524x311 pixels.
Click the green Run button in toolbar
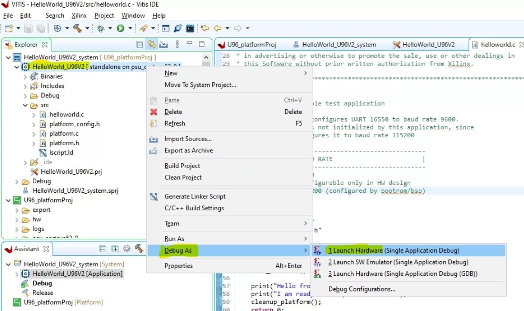(x=120, y=28)
